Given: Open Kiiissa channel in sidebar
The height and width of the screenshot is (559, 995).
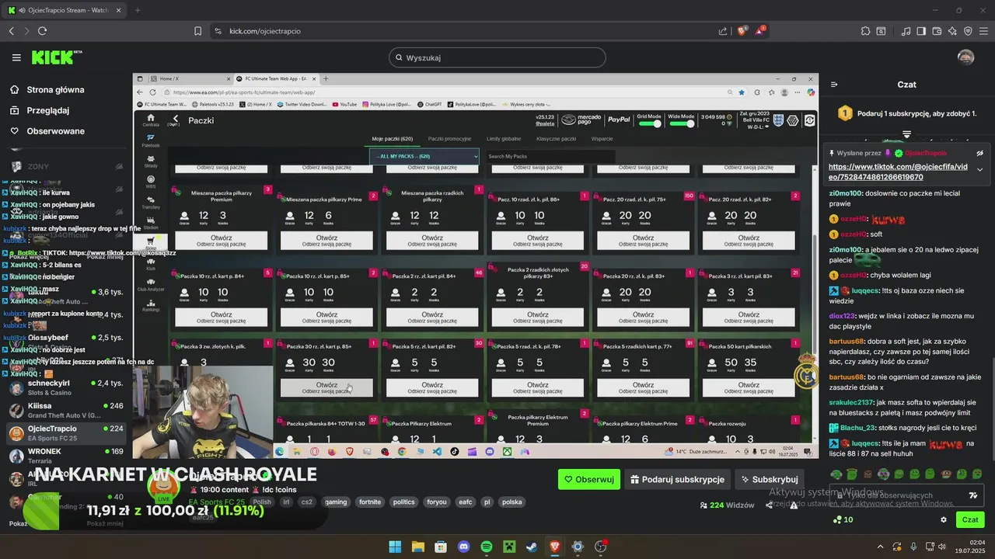Looking at the screenshot, I should coord(65,410).
